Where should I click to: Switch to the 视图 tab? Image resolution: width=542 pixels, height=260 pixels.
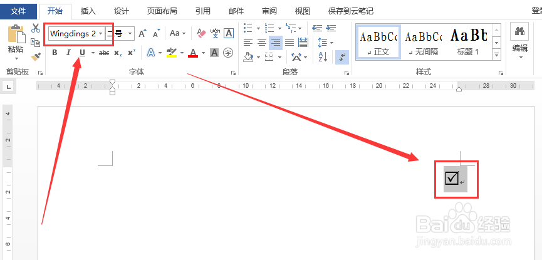coord(303,11)
